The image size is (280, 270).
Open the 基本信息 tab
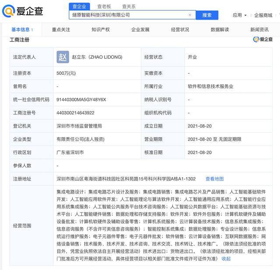[x=22, y=30]
